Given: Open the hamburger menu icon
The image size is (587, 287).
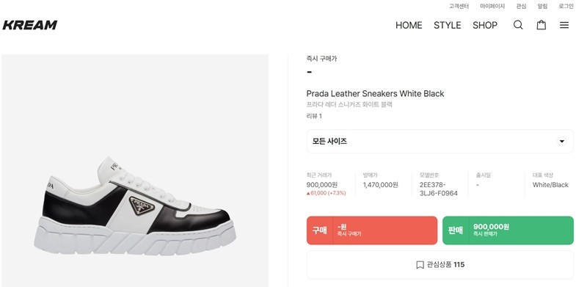Looking at the screenshot, I should click(564, 25).
